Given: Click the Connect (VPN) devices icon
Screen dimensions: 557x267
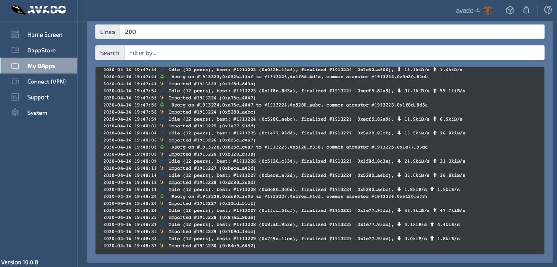Looking at the screenshot, I should tap(15, 82).
